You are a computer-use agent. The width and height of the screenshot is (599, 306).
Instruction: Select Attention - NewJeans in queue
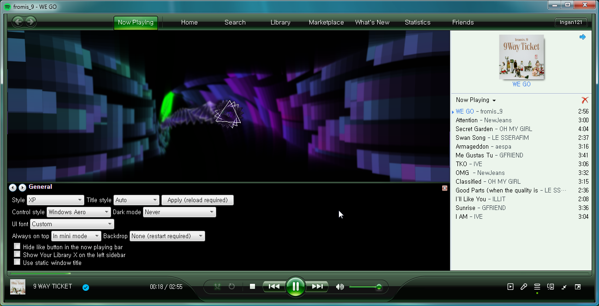pyautogui.click(x=522, y=120)
